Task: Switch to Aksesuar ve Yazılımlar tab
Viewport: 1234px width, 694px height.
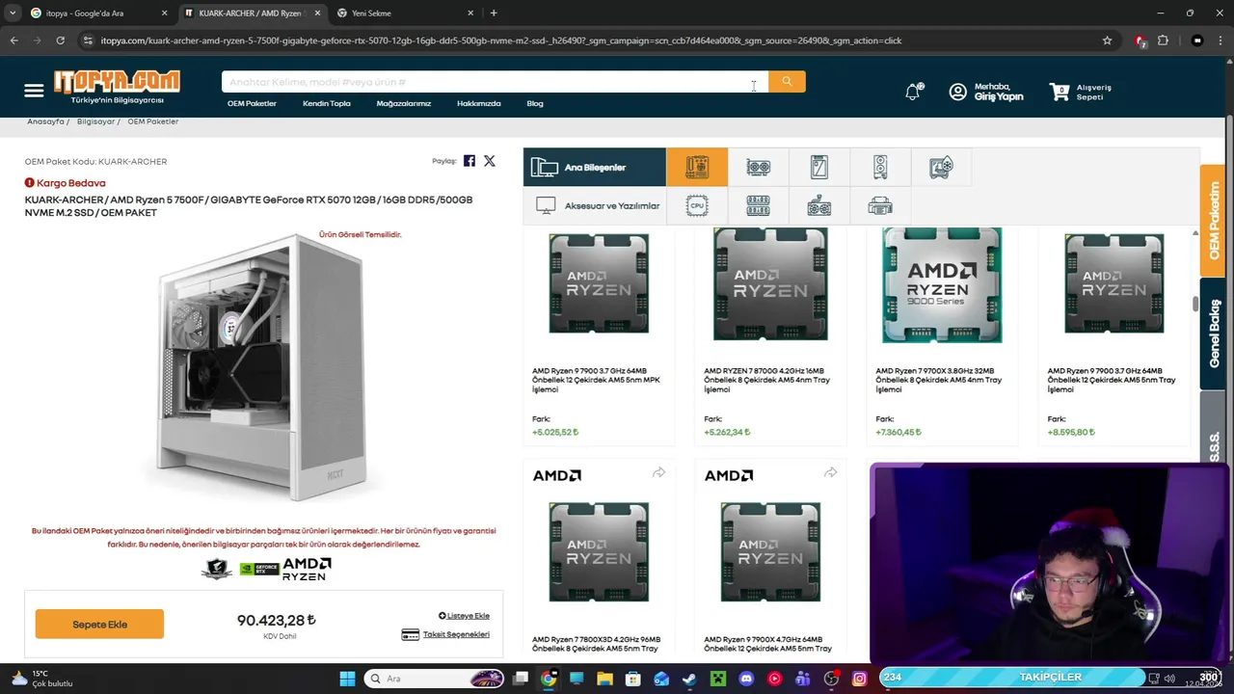Action: [595, 205]
